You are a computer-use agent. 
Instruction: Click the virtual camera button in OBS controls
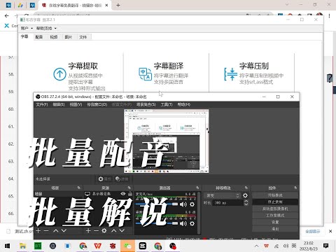pyautogui.click(x=275, y=209)
